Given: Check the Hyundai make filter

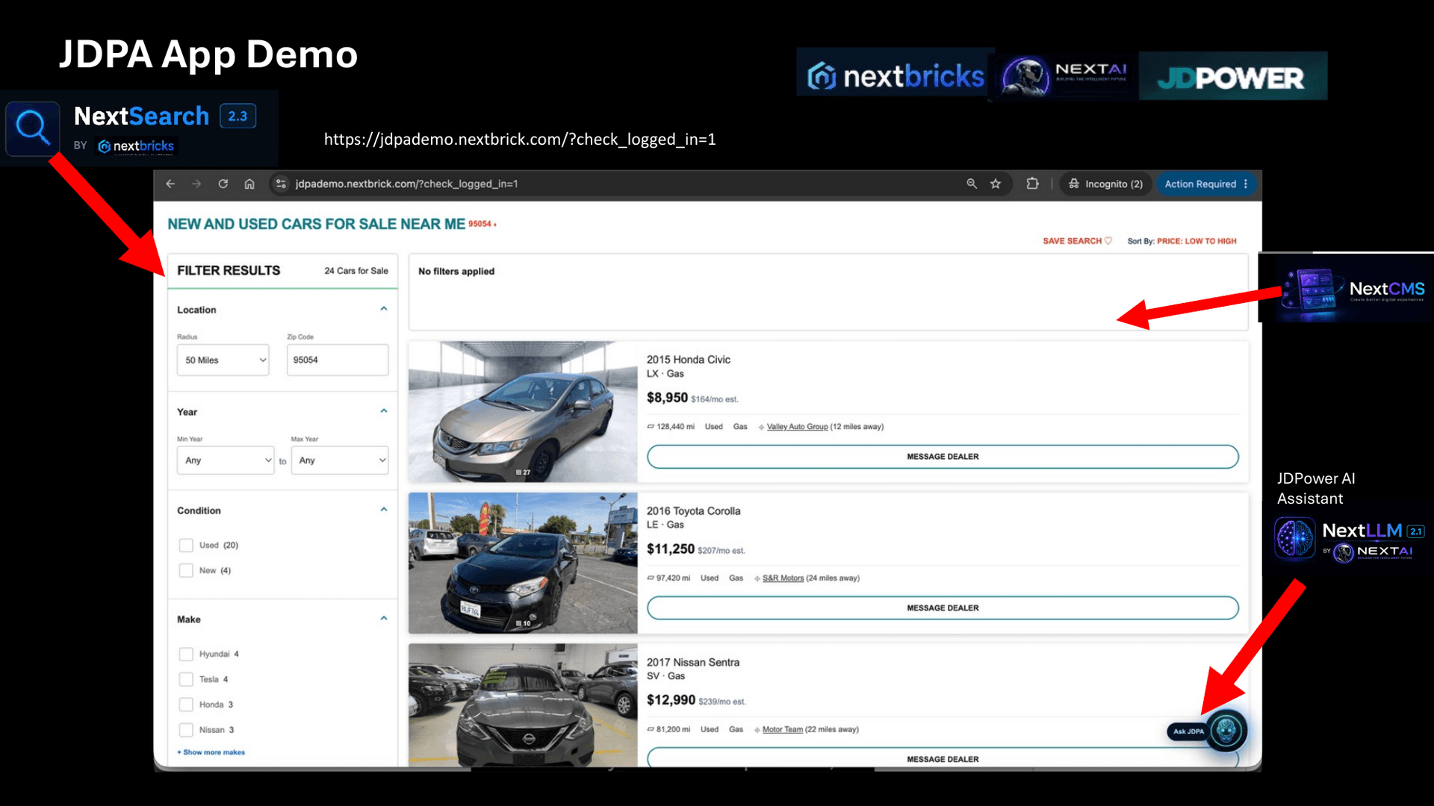Looking at the screenshot, I should coord(186,655).
